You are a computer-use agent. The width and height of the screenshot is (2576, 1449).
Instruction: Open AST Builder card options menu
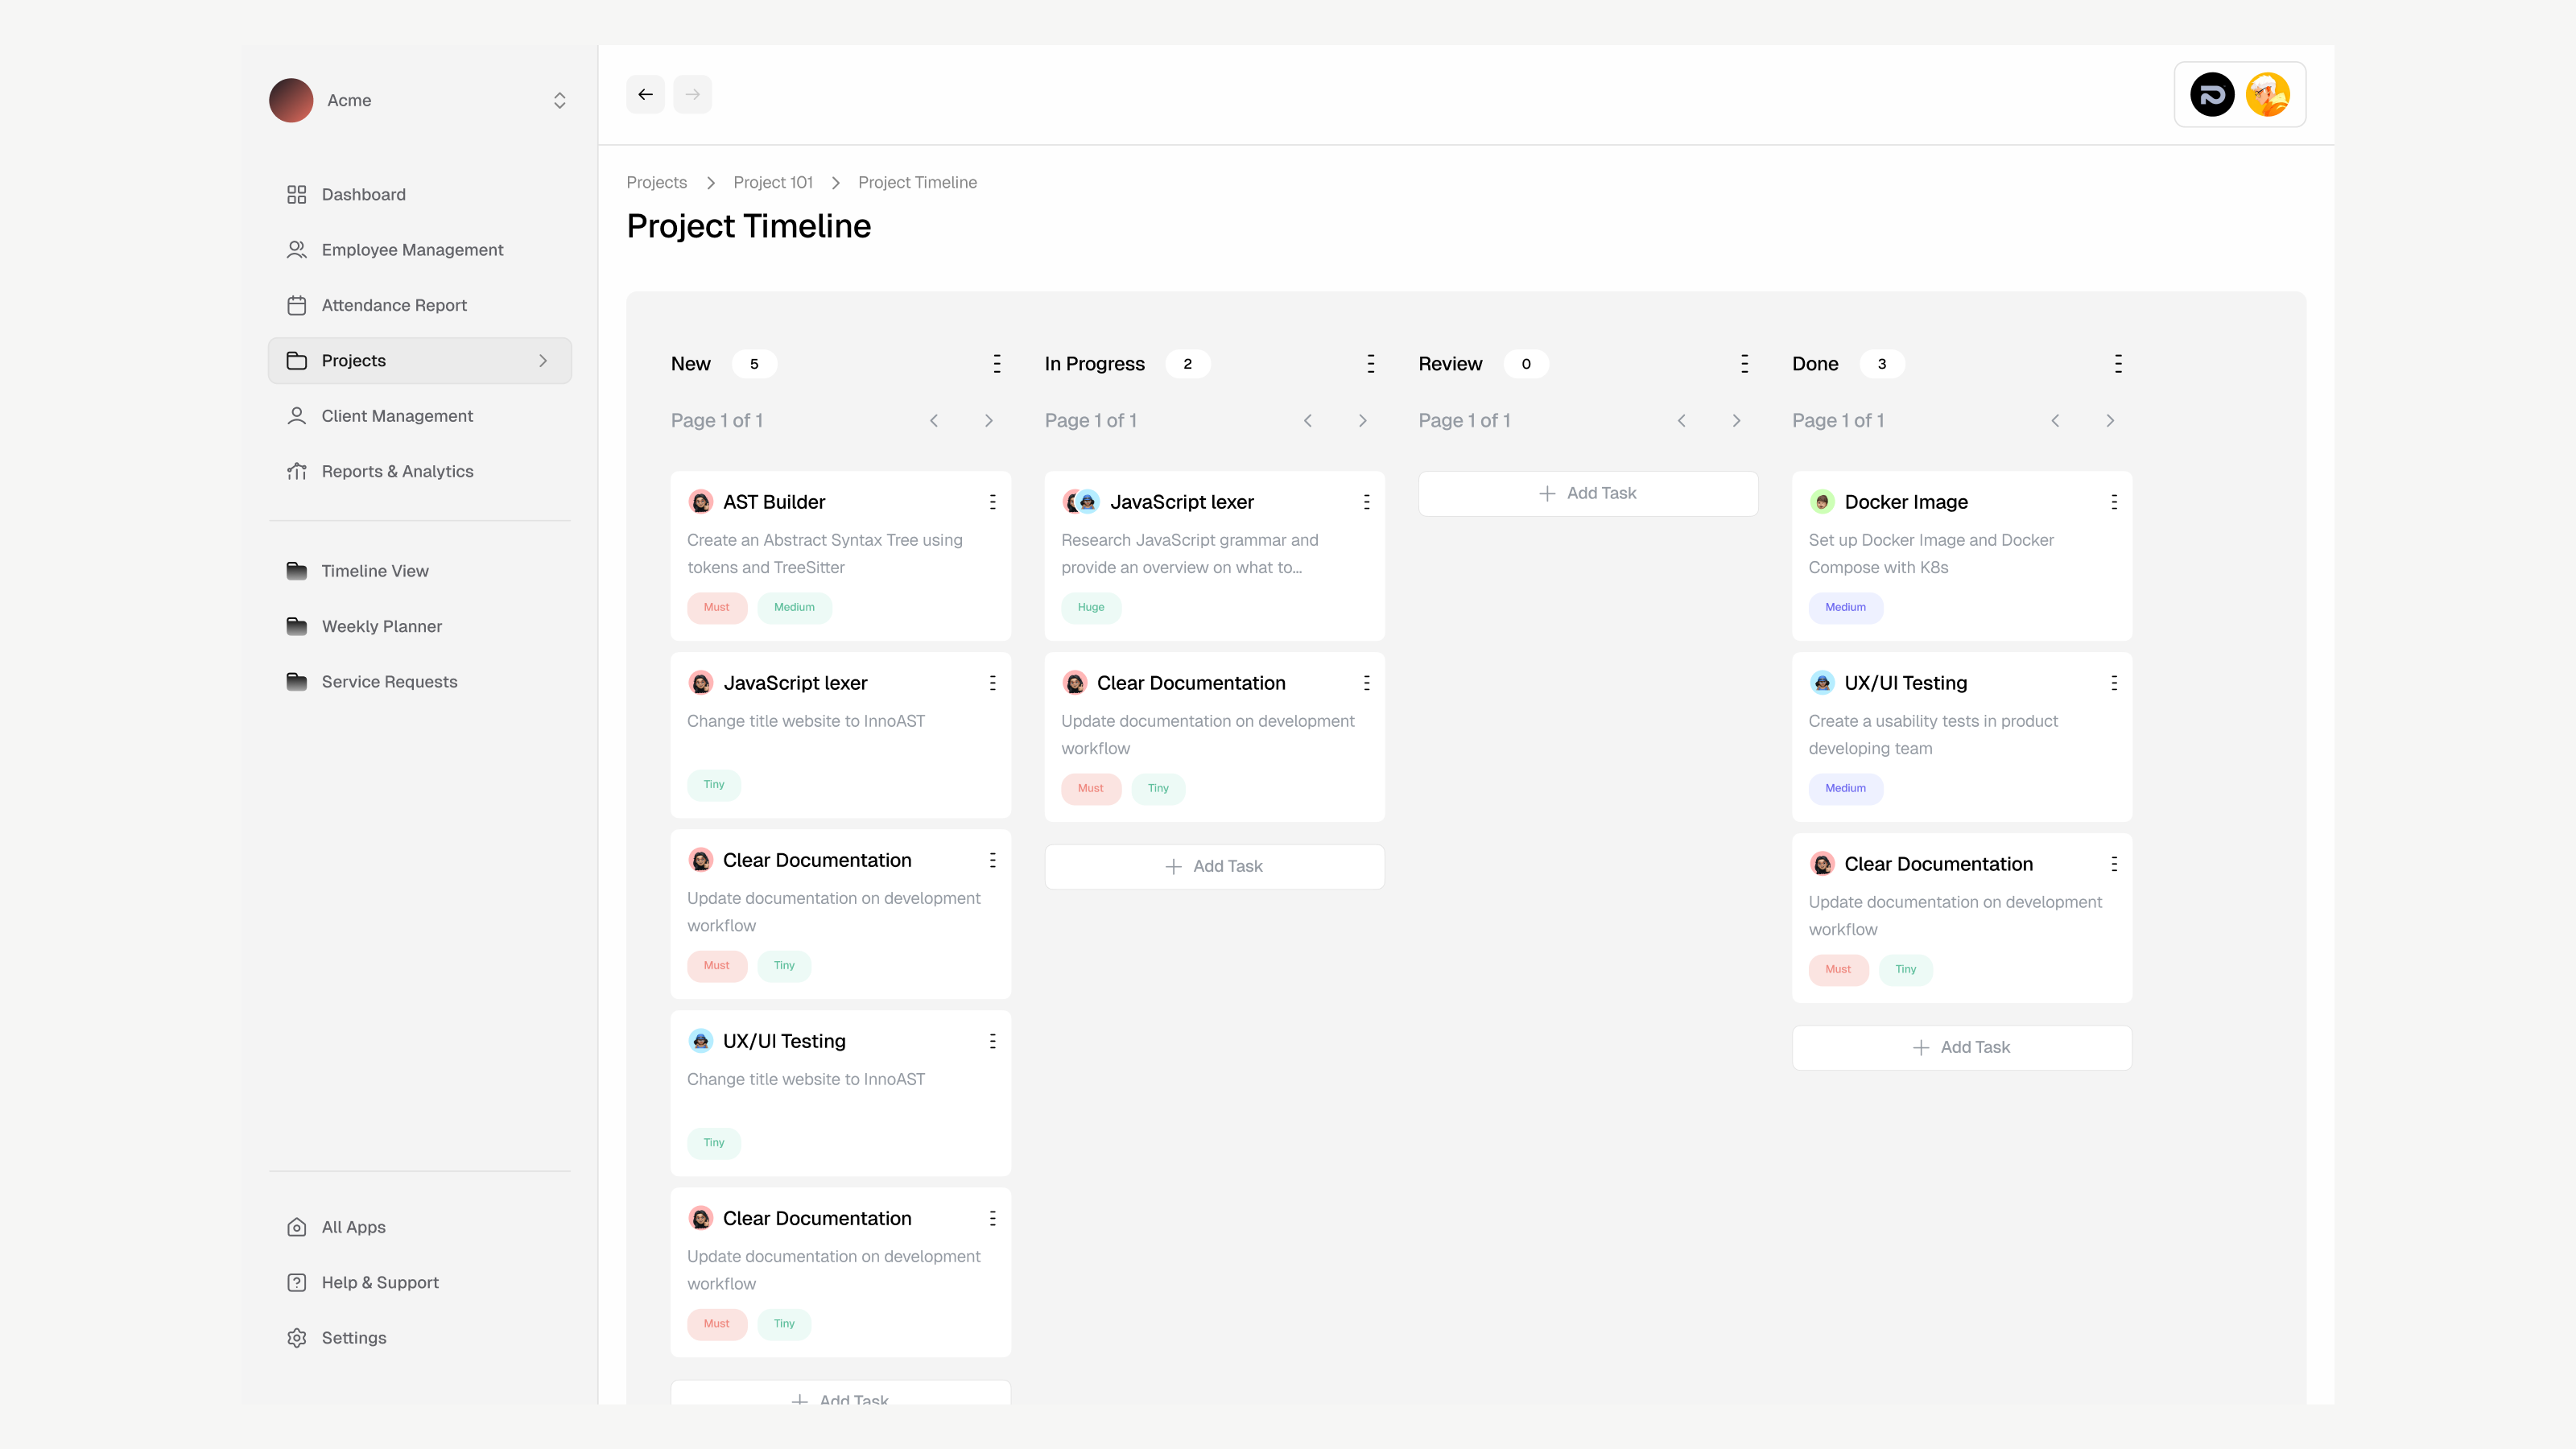pyautogui.click(x=992, y=502)
